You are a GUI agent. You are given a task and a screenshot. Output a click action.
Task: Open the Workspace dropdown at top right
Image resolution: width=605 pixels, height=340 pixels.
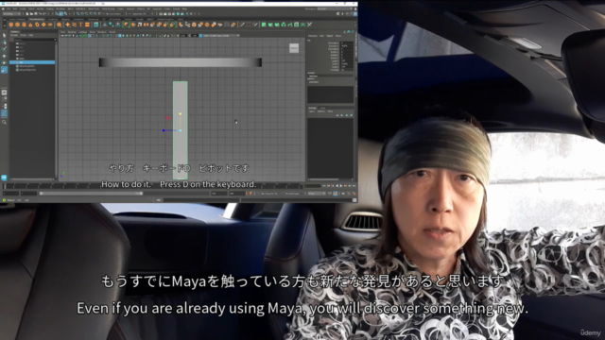[335, 8]
